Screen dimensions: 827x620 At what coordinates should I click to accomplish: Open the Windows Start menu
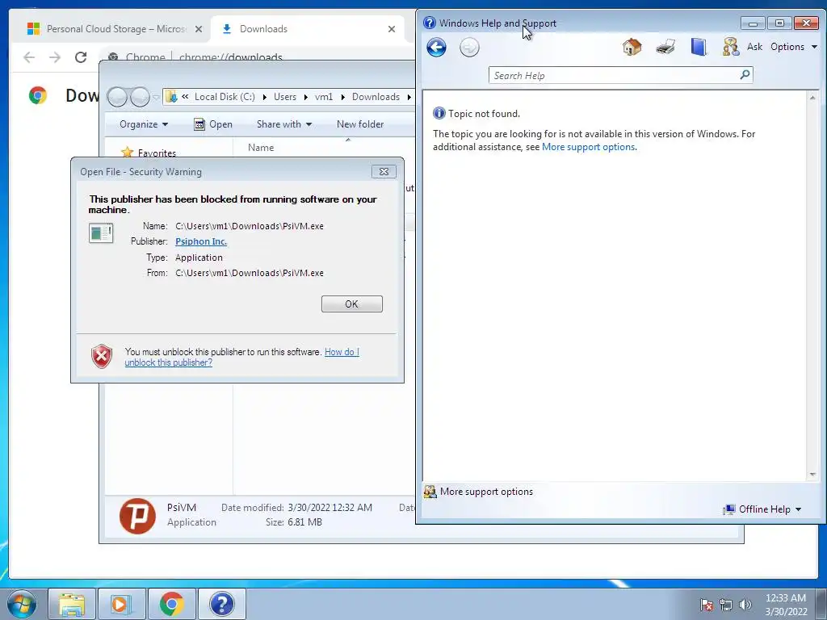pyautogui.click(x=22, y=604)
